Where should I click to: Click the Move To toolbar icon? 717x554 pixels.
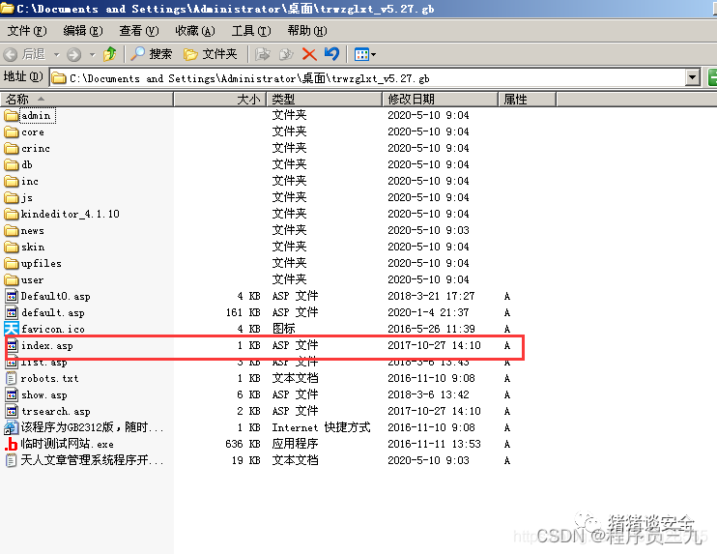tap(262, 54)
